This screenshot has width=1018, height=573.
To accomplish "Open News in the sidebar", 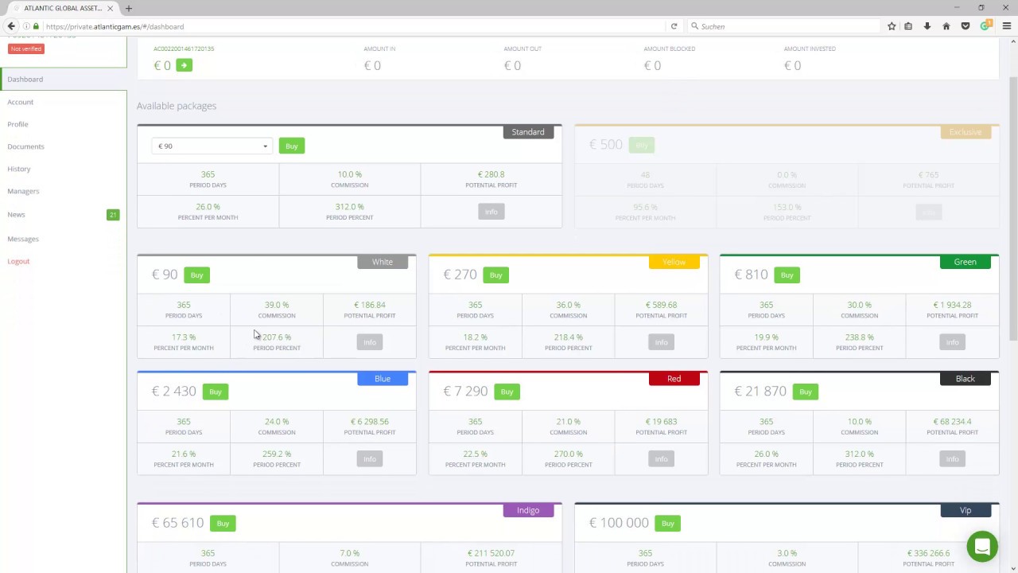I will click(x=16, y=215).
